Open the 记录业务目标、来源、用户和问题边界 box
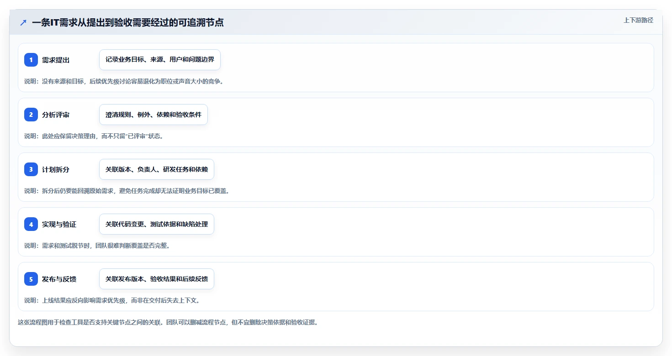 click(x=160, y=60)
